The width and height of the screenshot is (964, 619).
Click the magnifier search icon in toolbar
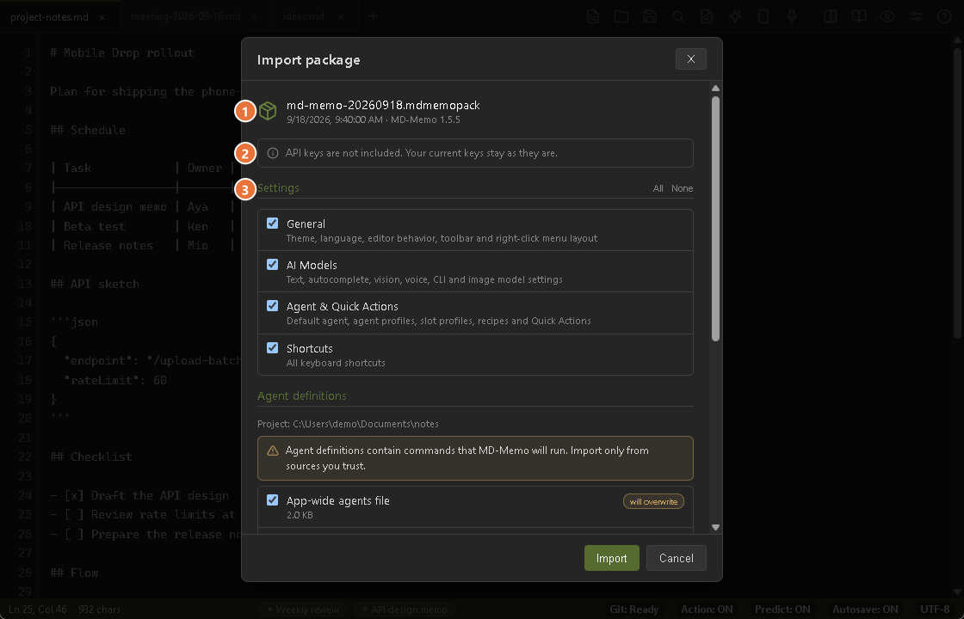[x=678, y=16]
